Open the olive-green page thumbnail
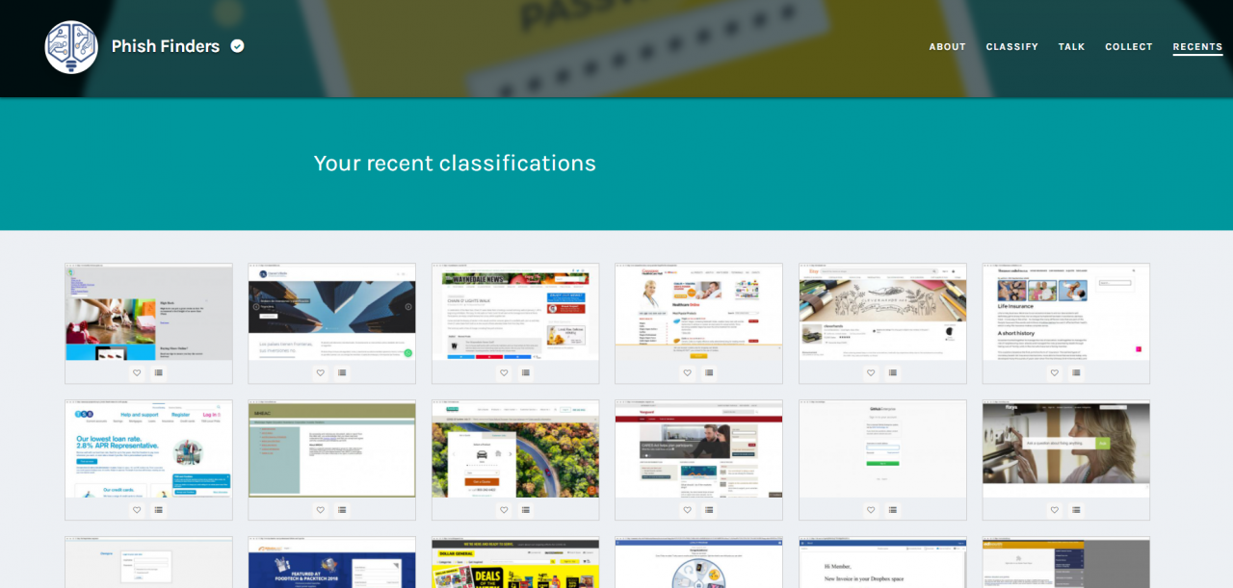The width and height of the screenshot is (1233, 588). tap(331, 449)
